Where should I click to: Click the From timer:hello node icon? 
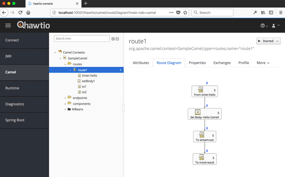point(201,89)
